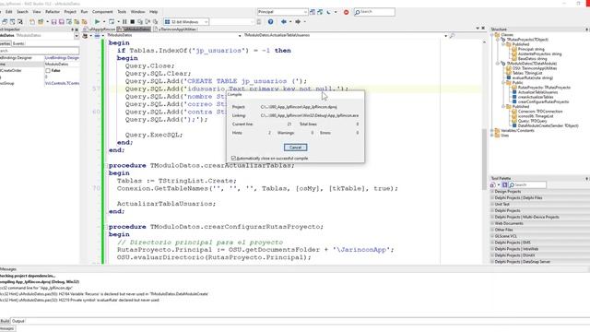Click Cancel in the Compile dialog
The image size is (590, 332).
point(295,148)
